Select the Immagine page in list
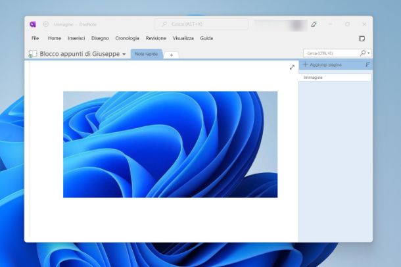The height and width of the screenshot is (267, 401). point(335,78)
